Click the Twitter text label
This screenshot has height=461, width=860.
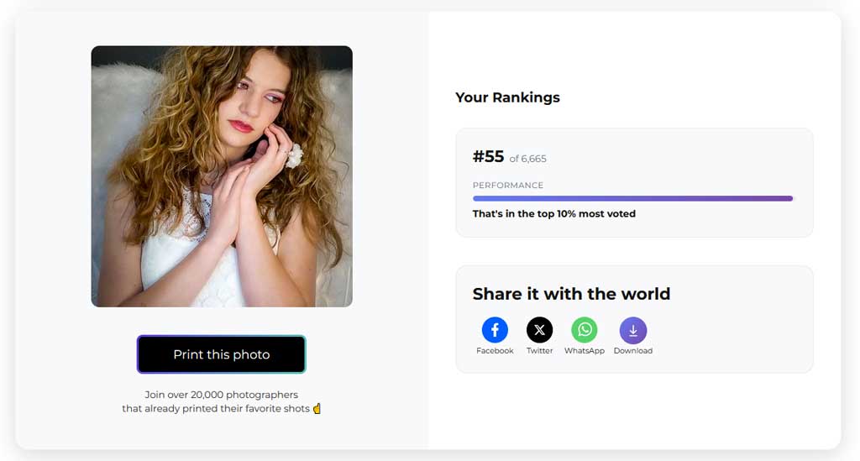[539, 351]
